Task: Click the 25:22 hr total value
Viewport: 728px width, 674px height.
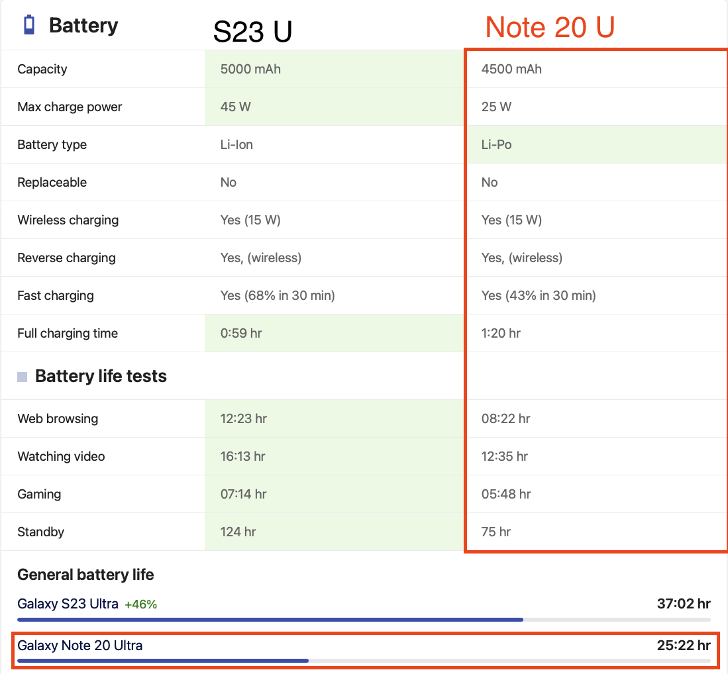Action: pyautogui.click(x=684, y=646)
